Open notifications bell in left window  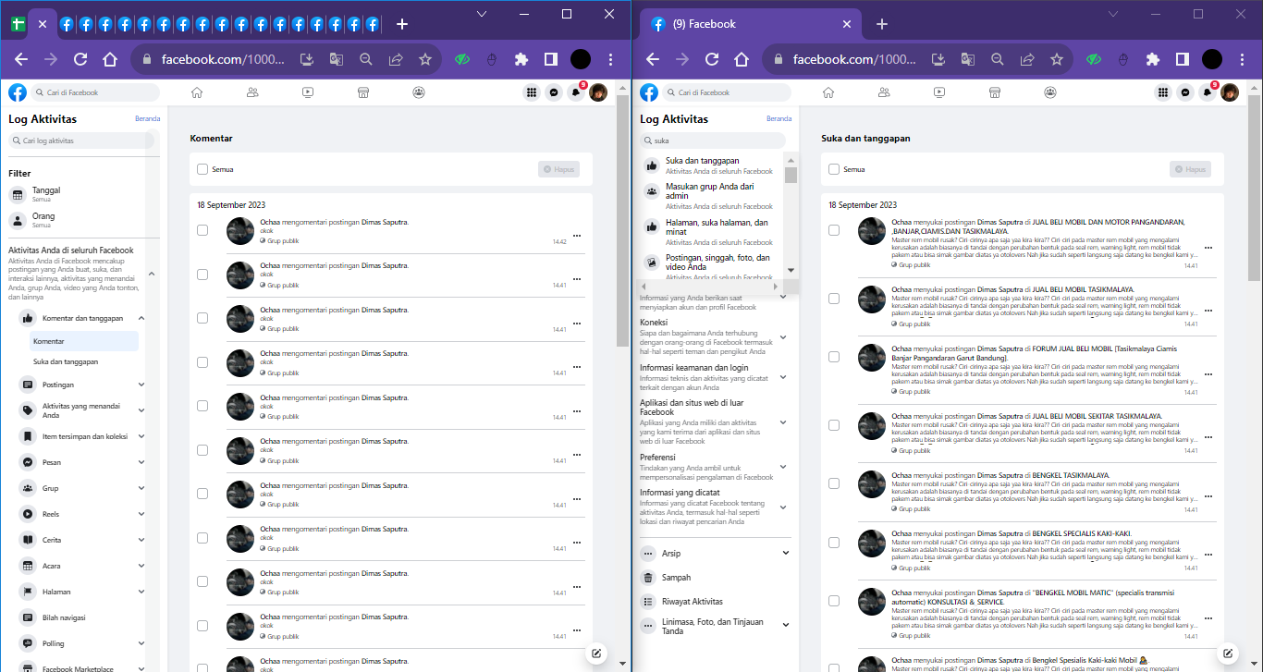click(x=575, y=92)
